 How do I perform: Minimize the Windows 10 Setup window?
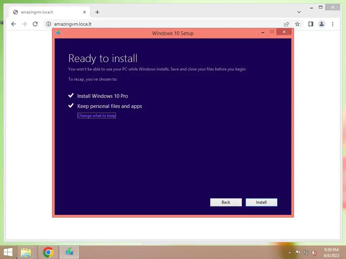pos(263,32)
